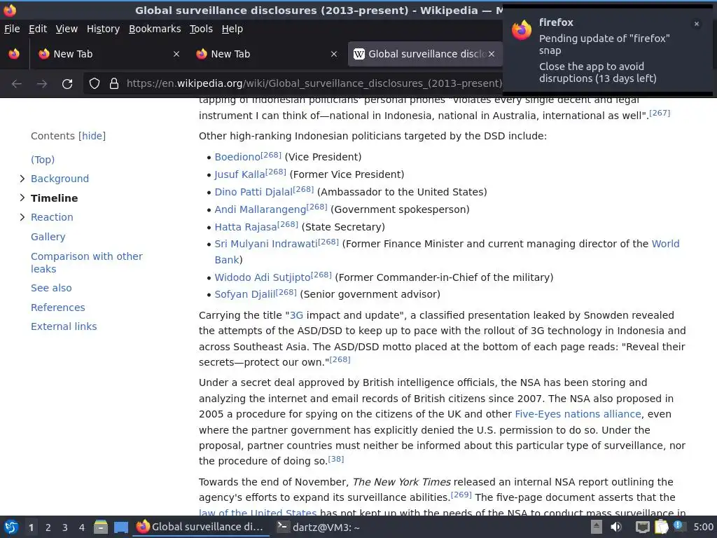Viewport: 717px width, 538px height.
Task: Open the Hatta Rajasa link
Action: coord(246,227)
